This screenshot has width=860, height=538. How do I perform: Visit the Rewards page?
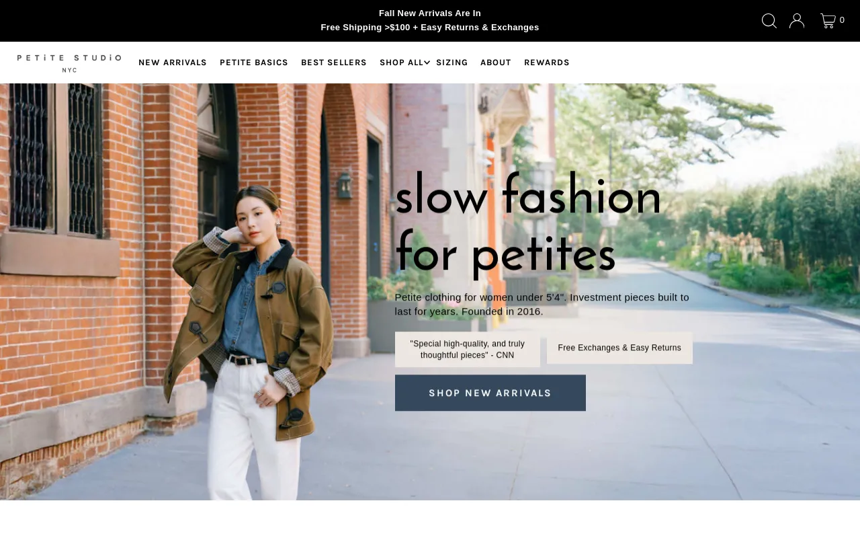point(547,63)
